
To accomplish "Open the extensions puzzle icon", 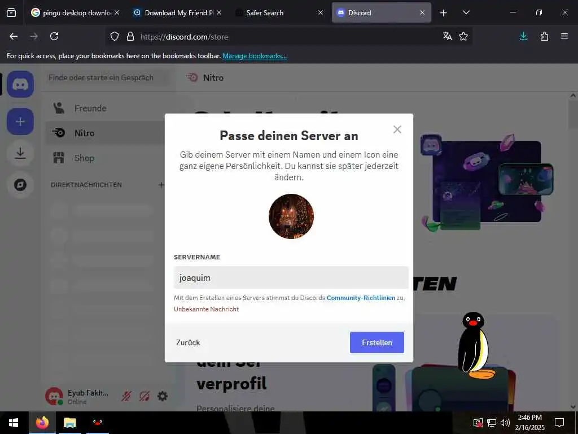I will pos(544,36).
